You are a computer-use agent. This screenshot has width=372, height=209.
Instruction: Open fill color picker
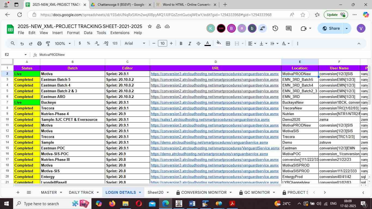[x=218, y=44]
